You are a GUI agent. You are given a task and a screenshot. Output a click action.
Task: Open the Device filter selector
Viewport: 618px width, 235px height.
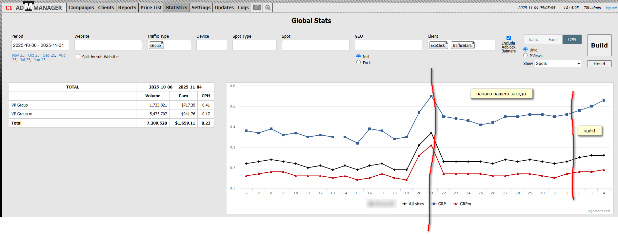coord(211,45)
